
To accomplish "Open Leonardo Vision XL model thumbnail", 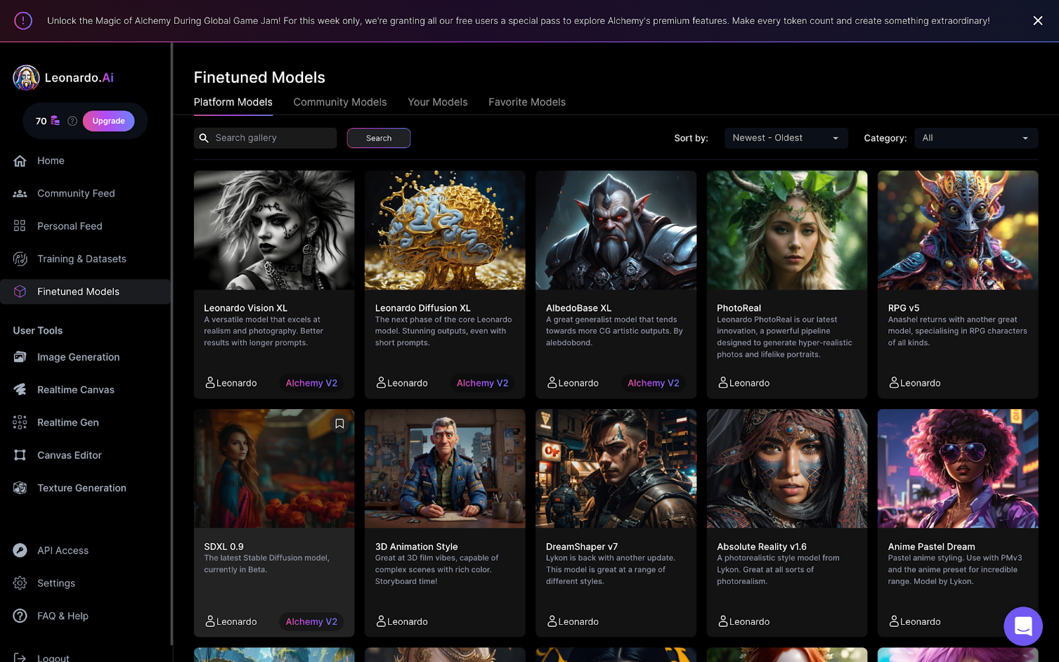I will 274,230.
